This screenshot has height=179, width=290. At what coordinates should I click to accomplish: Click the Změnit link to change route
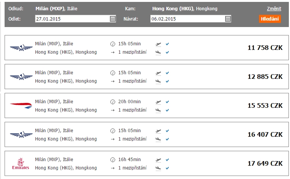click(x=274, y=8)
